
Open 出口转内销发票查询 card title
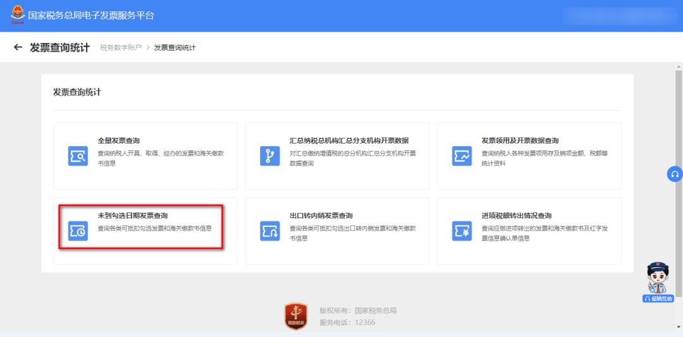321,216
